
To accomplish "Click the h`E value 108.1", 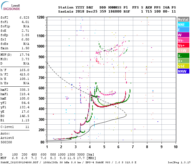I will [25, 79].
